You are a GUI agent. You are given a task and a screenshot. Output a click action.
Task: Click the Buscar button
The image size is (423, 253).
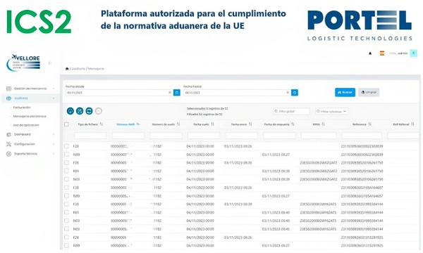tap(345, 92)
